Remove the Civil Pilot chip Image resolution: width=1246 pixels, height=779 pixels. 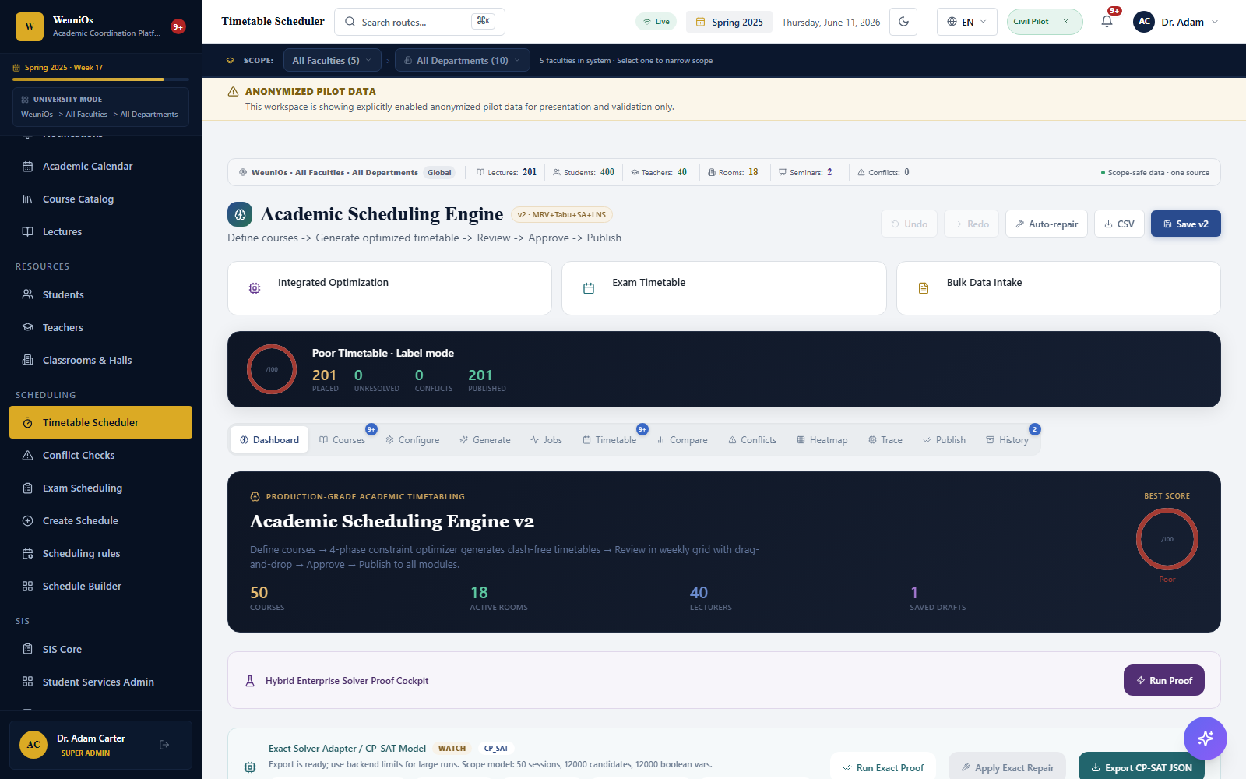1065,22
